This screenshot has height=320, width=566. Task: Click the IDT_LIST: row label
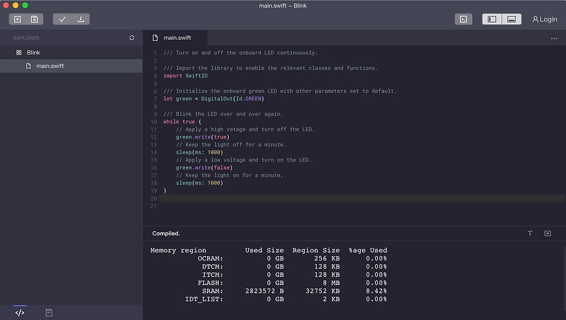pyautogui.click(x=204, y=299)
